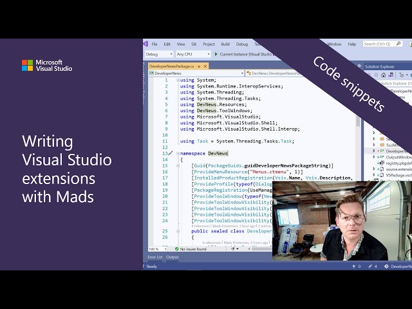Image resolution: width=412 pixels, height=309 pixels.
Task: Click the '"Menus.ctmenu"' string on line 16
Action: [x=269, y=172]
